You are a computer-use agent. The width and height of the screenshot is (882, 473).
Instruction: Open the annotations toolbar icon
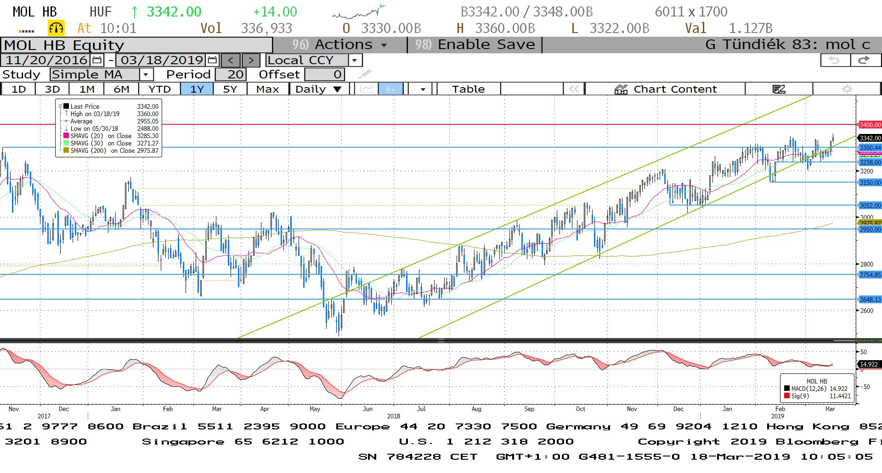coord(779,89)
